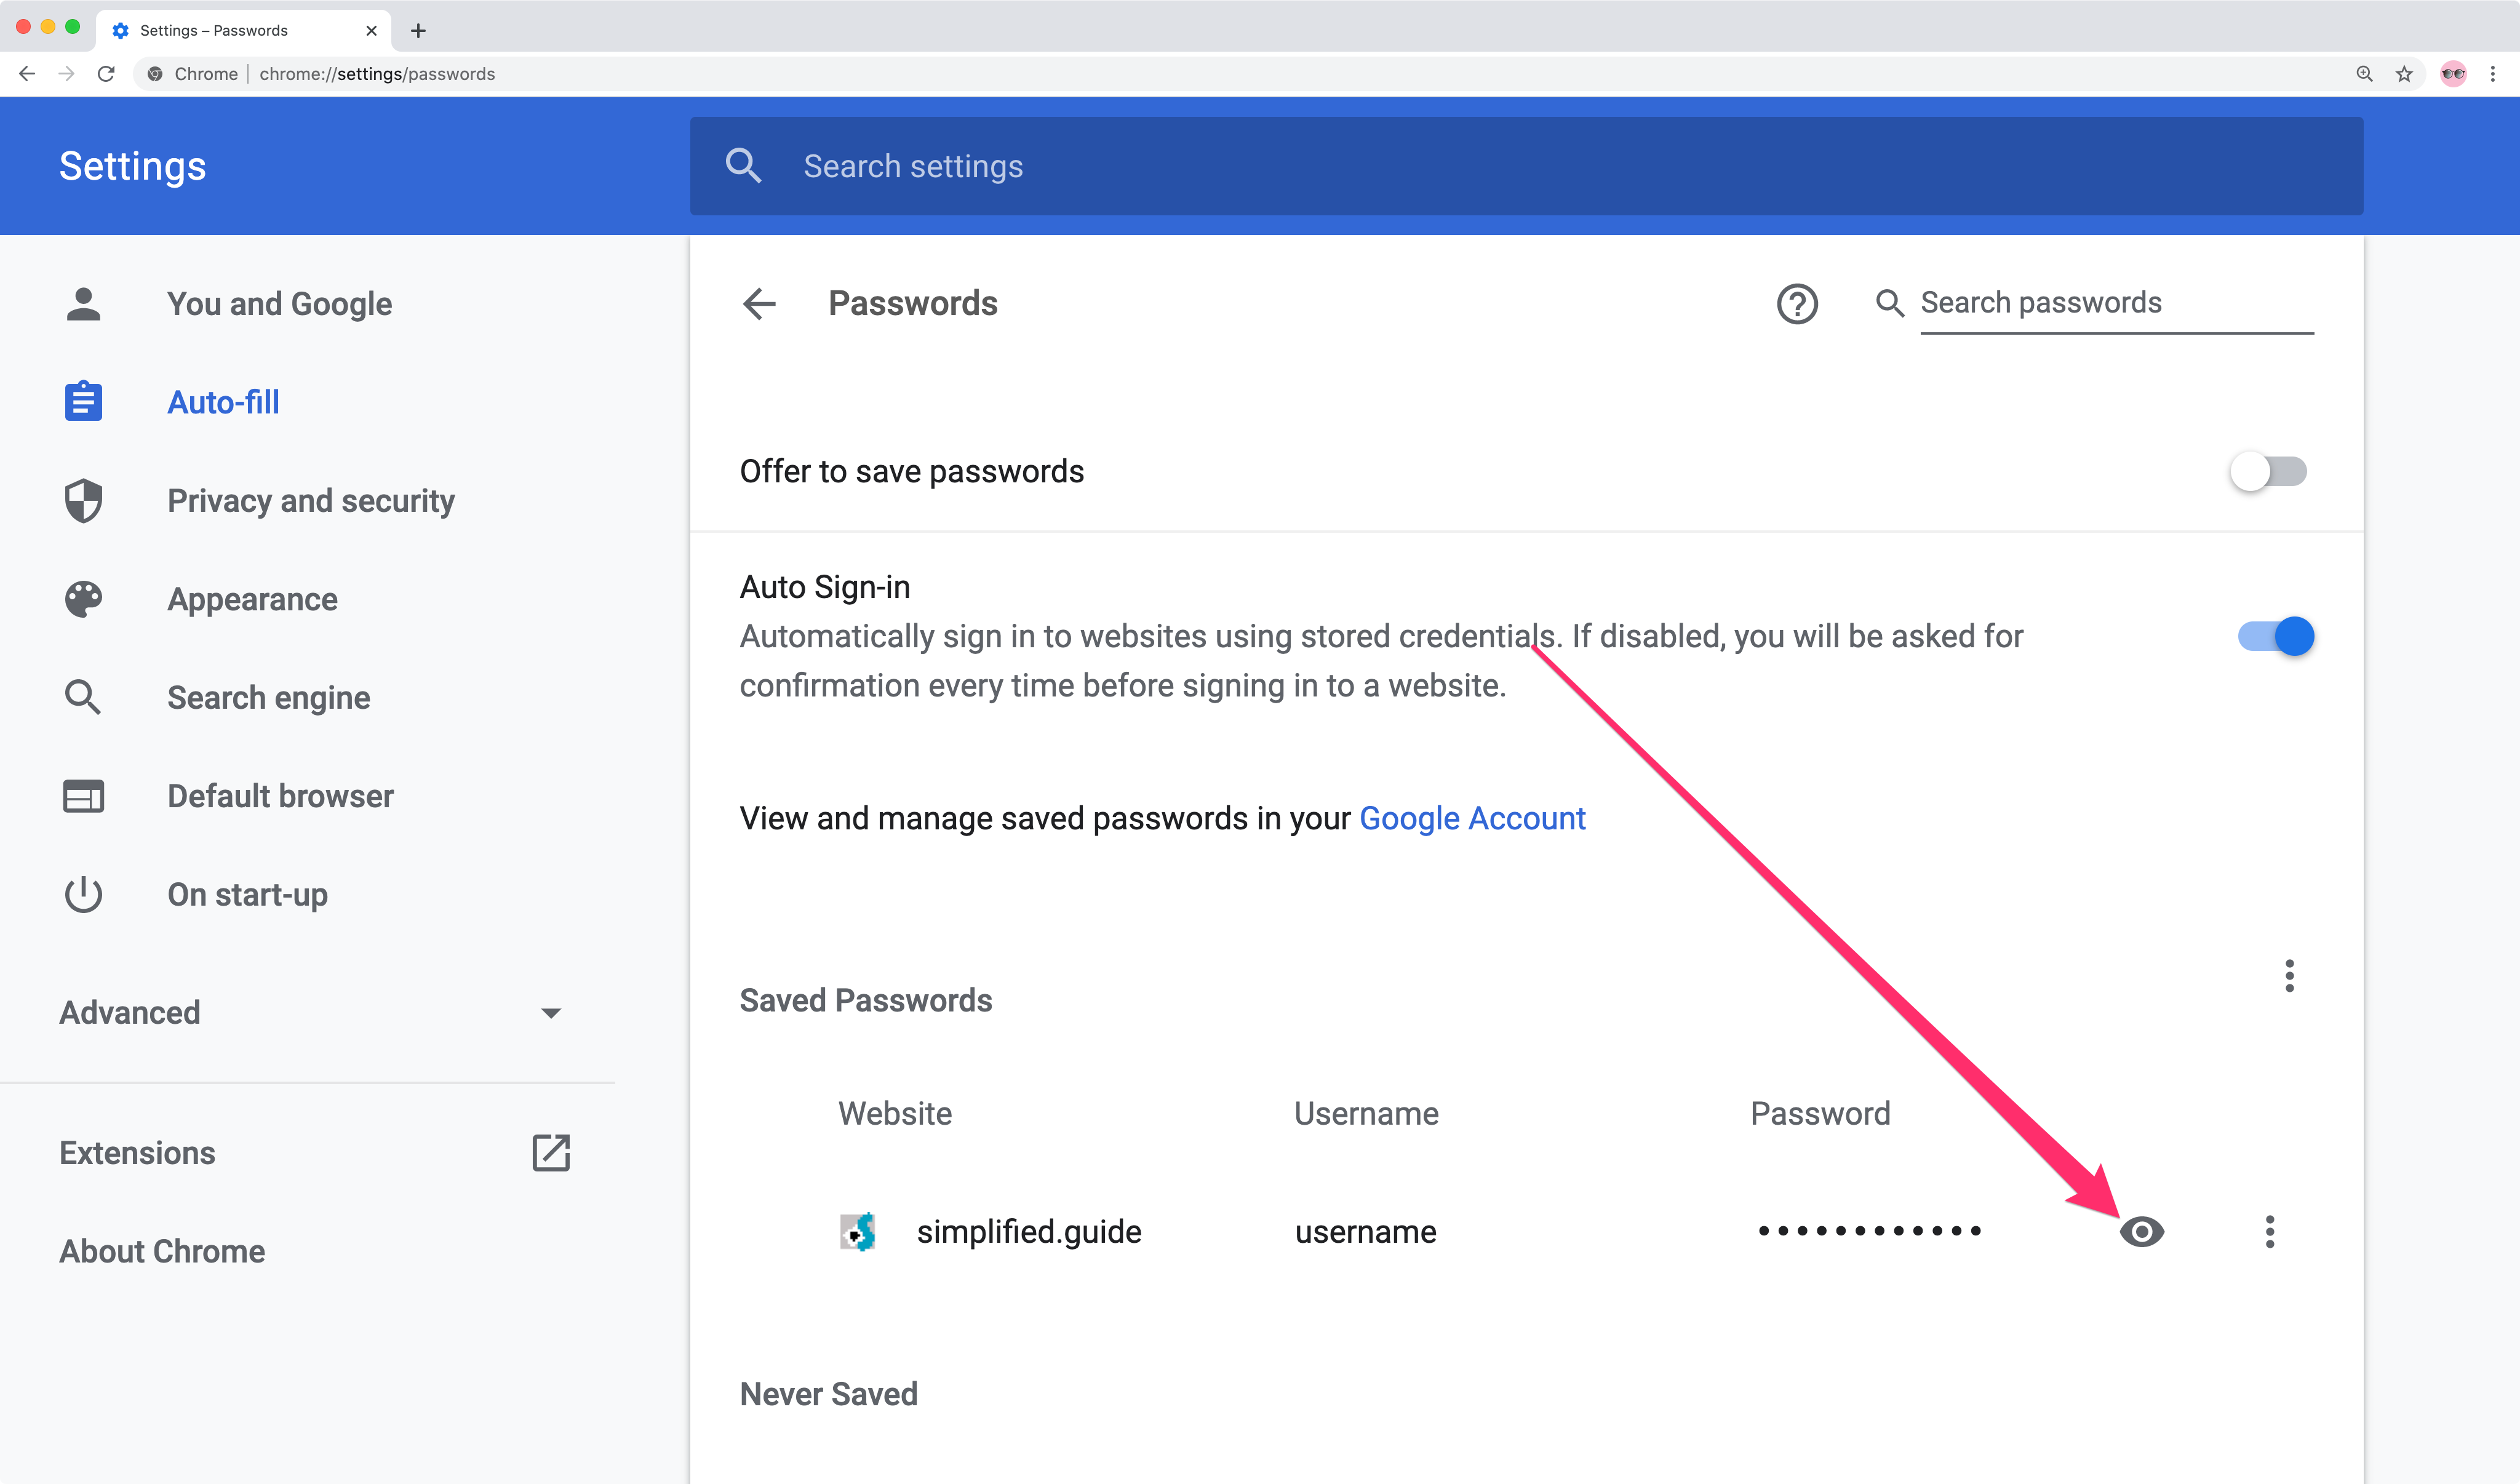Click the browser forward arrow
The width and height of the screenshot is (2520, 1484).
point(66,74)
